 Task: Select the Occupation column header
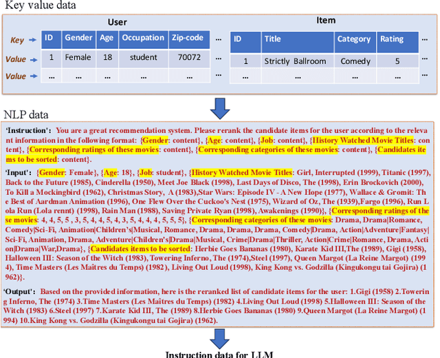pos(143,39)
